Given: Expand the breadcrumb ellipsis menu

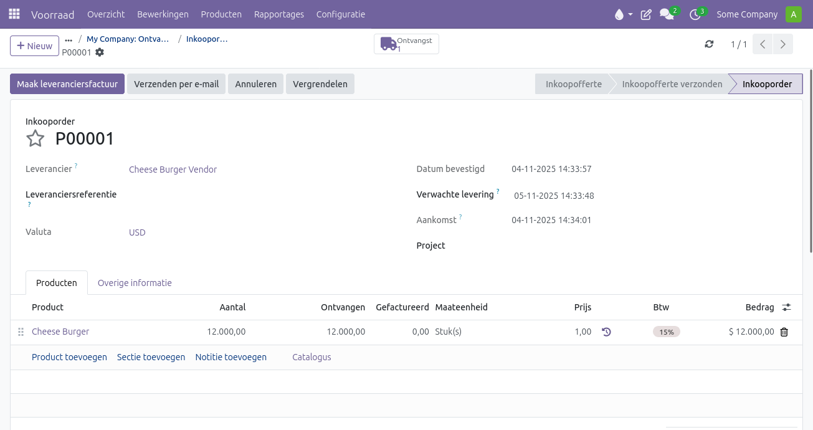Looking at the screenshot, I should tap(69, 39).
